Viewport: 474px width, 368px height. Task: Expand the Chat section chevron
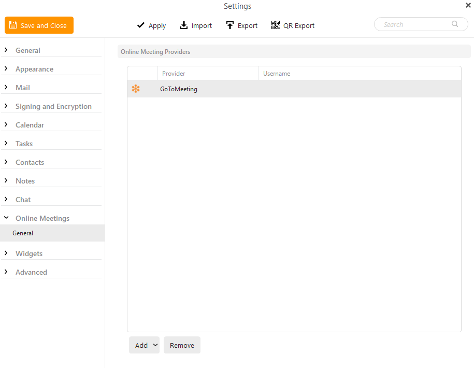pos(6,199)
